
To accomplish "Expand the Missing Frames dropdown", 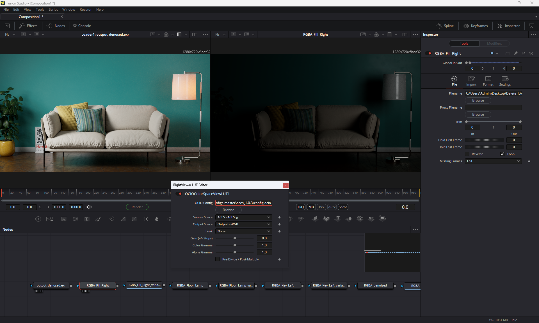I will [493, 161].
